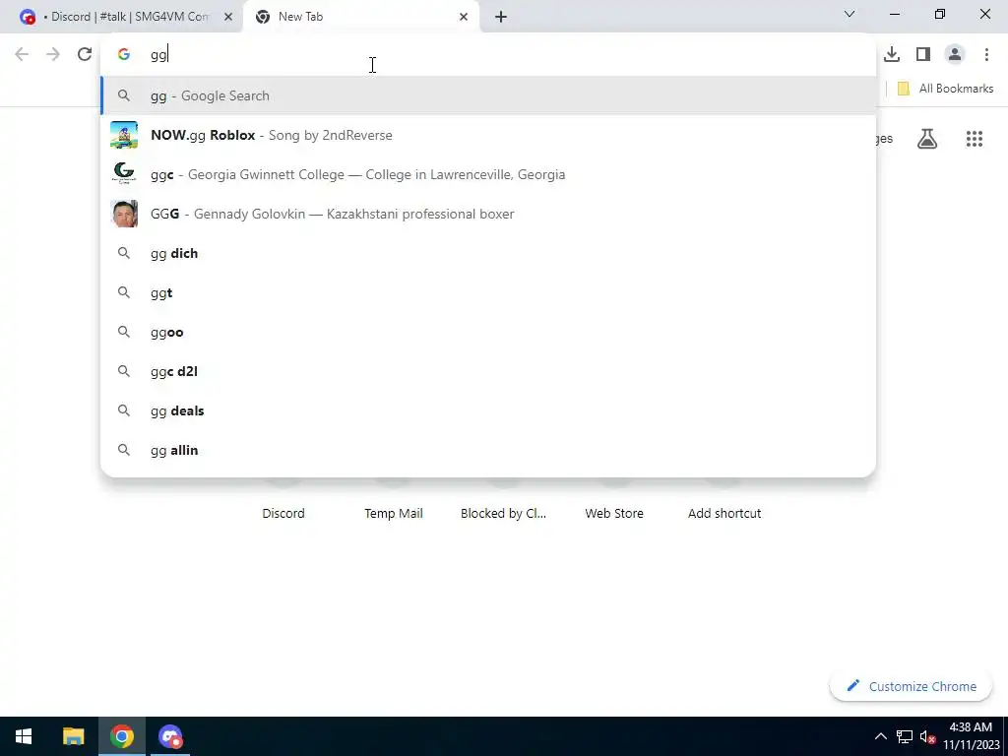
Task: Open Chrome three-dot menu
Action: click(x=986, y=55)
